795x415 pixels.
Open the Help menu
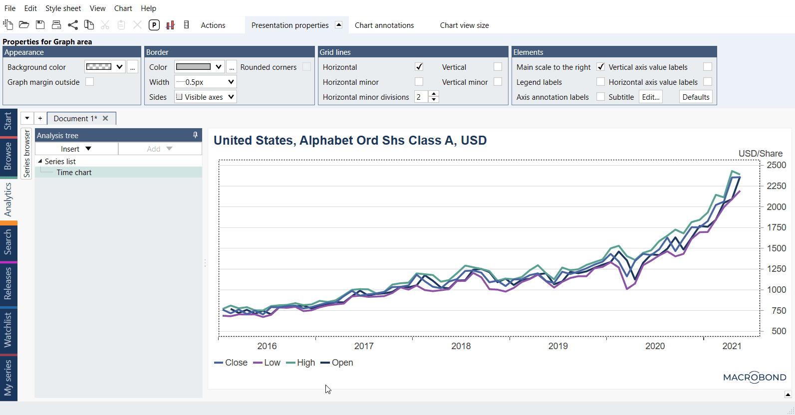[148, 8]
